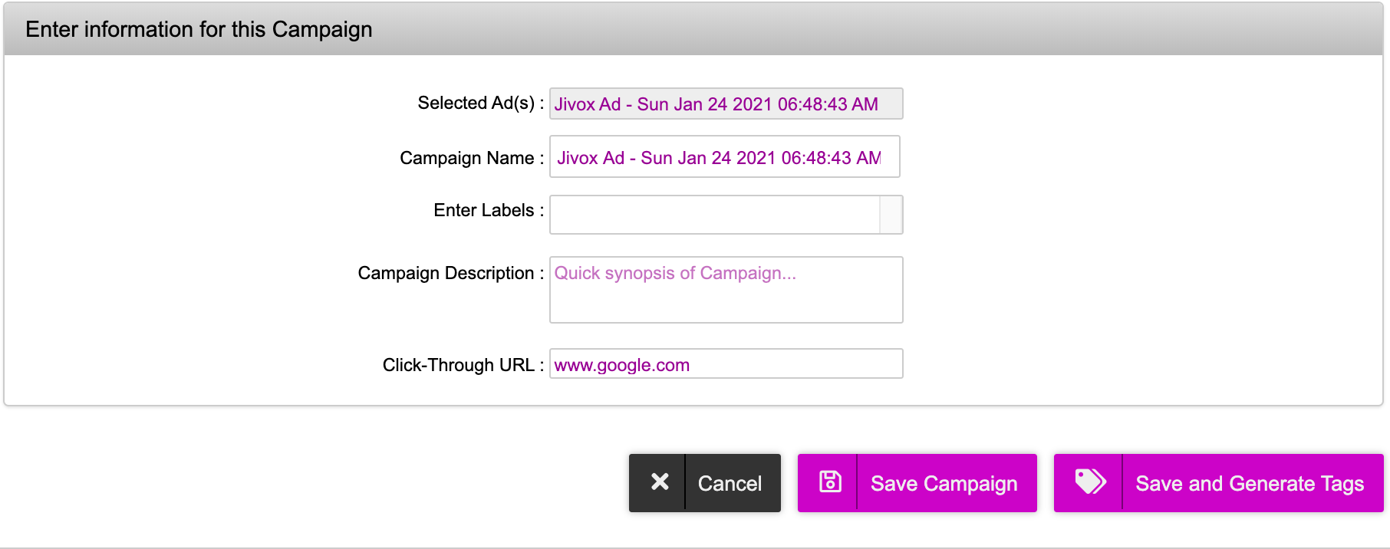Click the tags icon
Screen dimensions: 1390x549
1090,482
